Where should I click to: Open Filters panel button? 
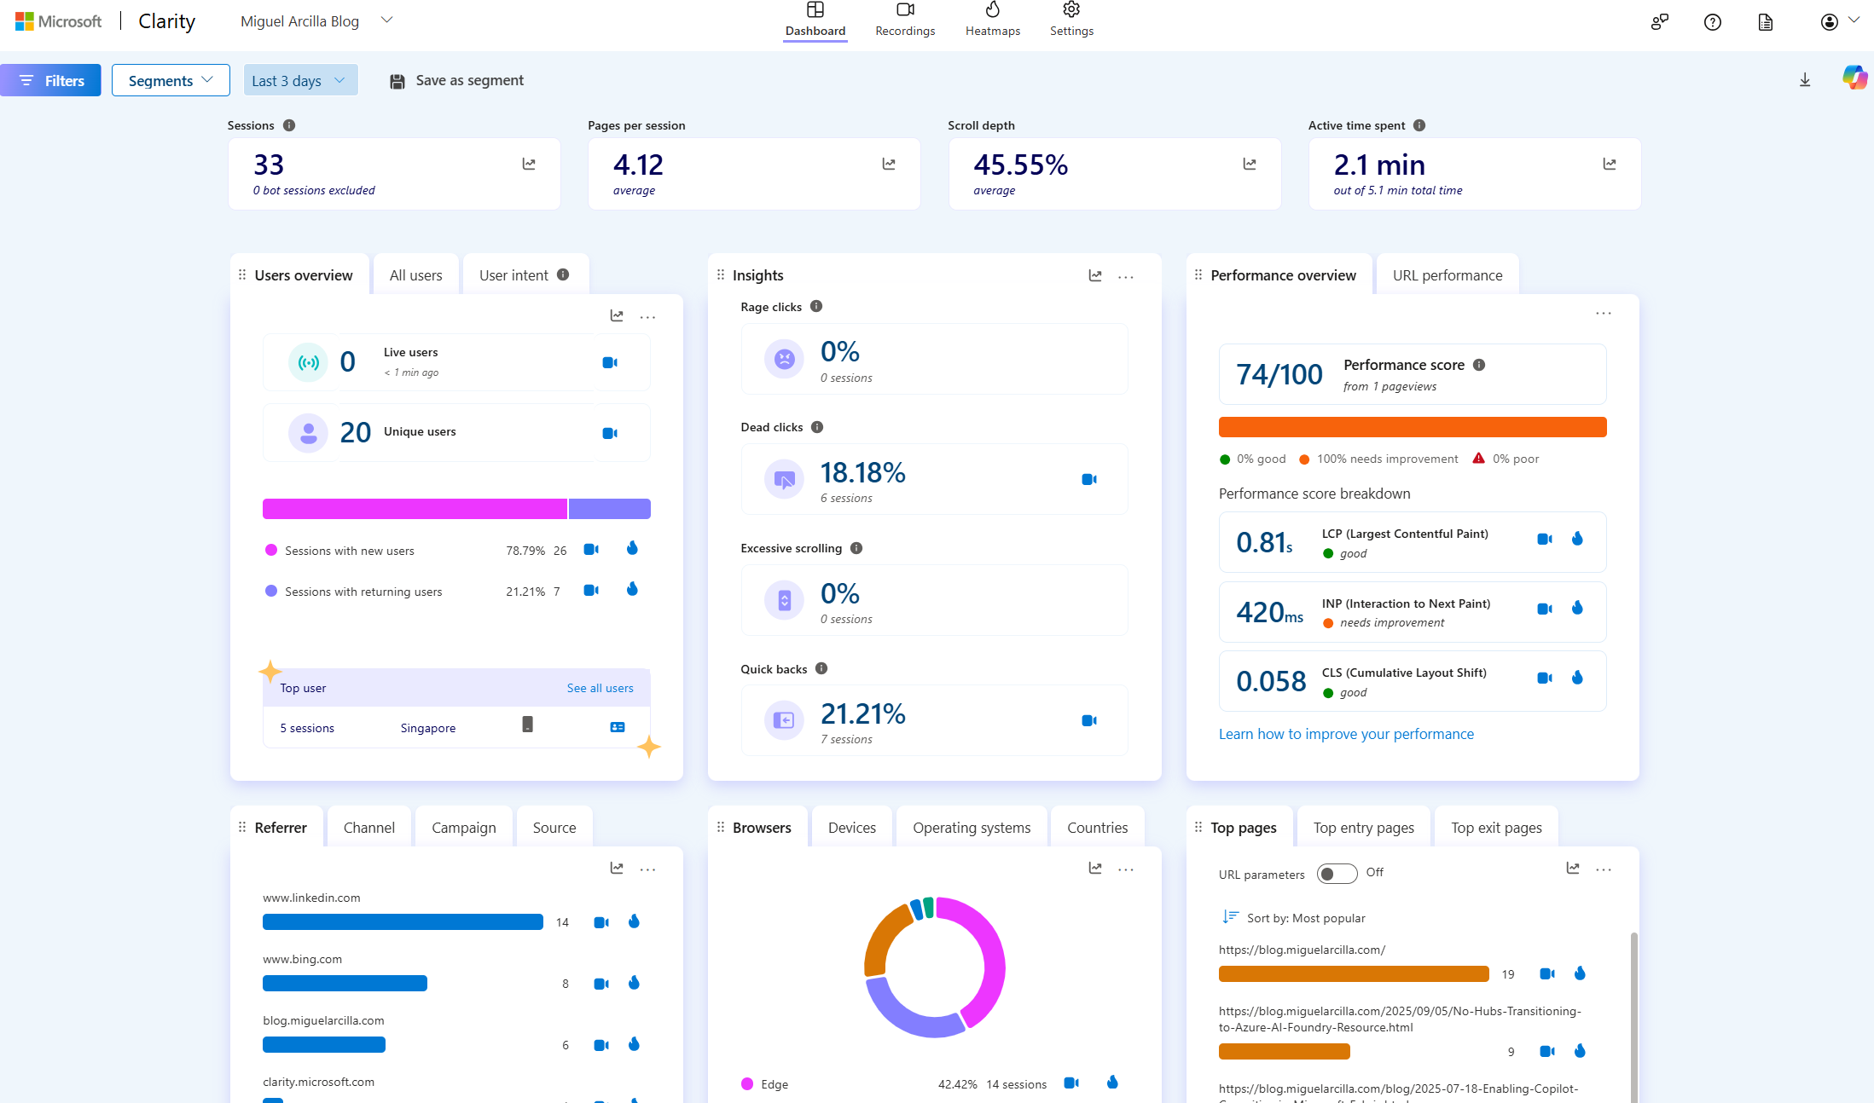click(50, 80)
